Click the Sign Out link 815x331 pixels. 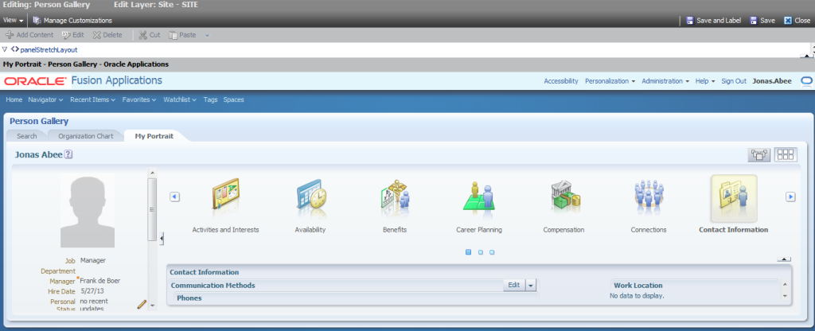734,81
